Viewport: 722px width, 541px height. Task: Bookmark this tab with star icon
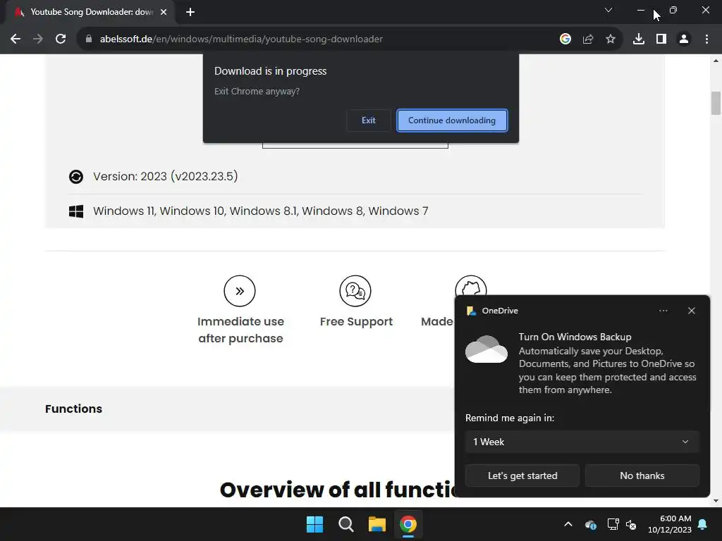(x=611, y=39)
